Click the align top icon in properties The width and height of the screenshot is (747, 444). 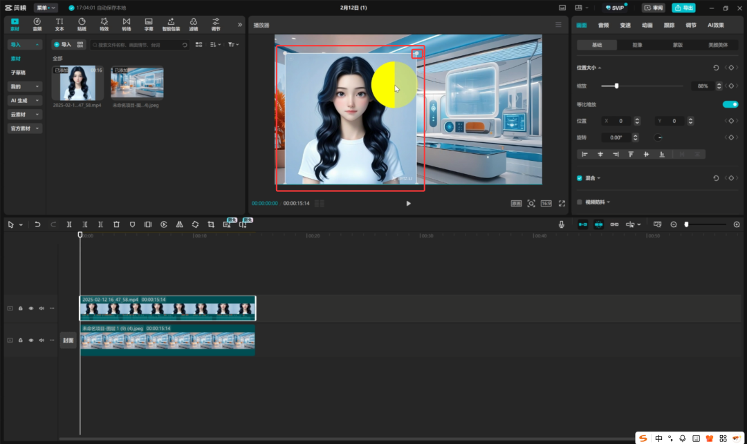(631, 154)
